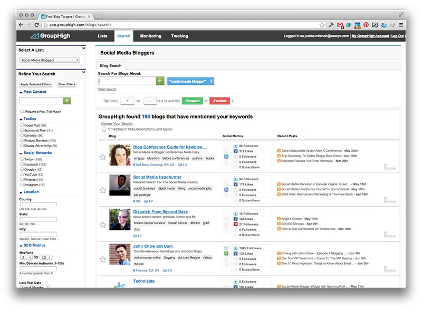Collapse the SEO Metrics section
422x310 pixels.
[x=21, y=246]
